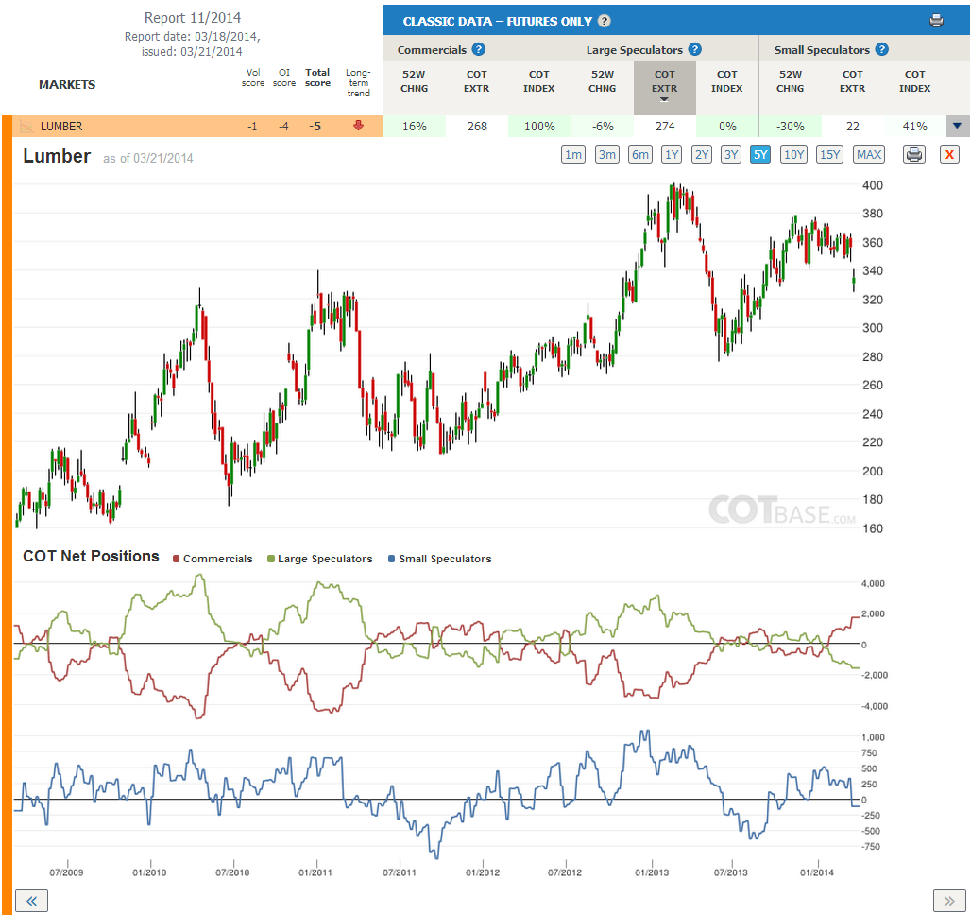Switch chart to MAX range
971x915 pixels.
(869, 154)
